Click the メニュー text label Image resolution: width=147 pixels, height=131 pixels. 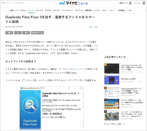coord(138,3)
